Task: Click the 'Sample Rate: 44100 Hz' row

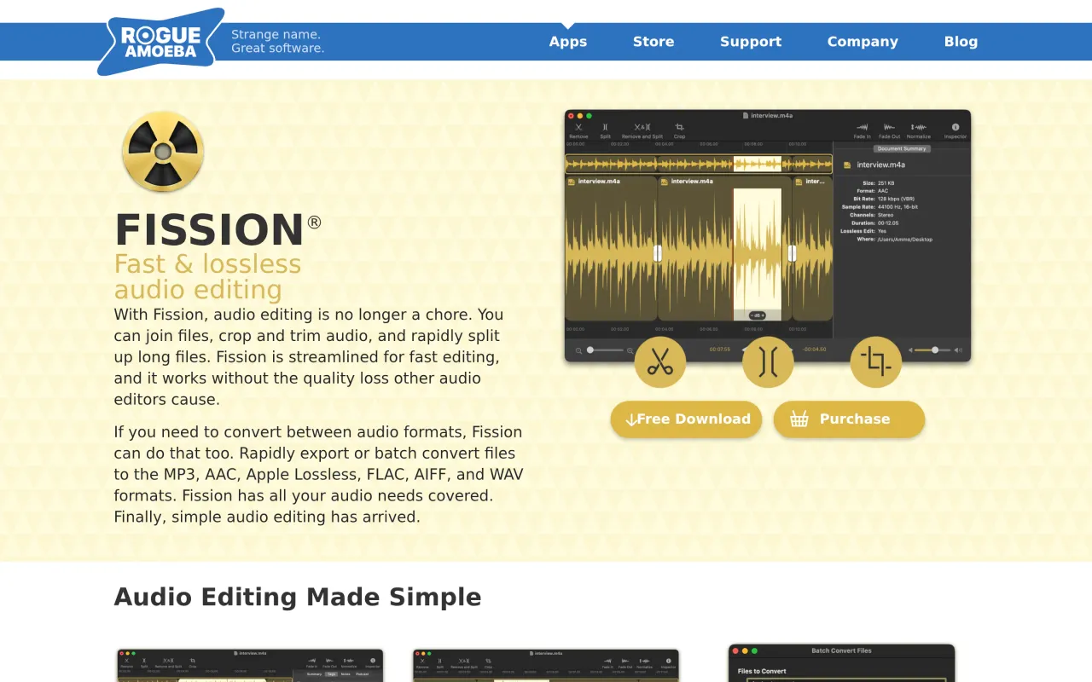Action: pos(880,207)
